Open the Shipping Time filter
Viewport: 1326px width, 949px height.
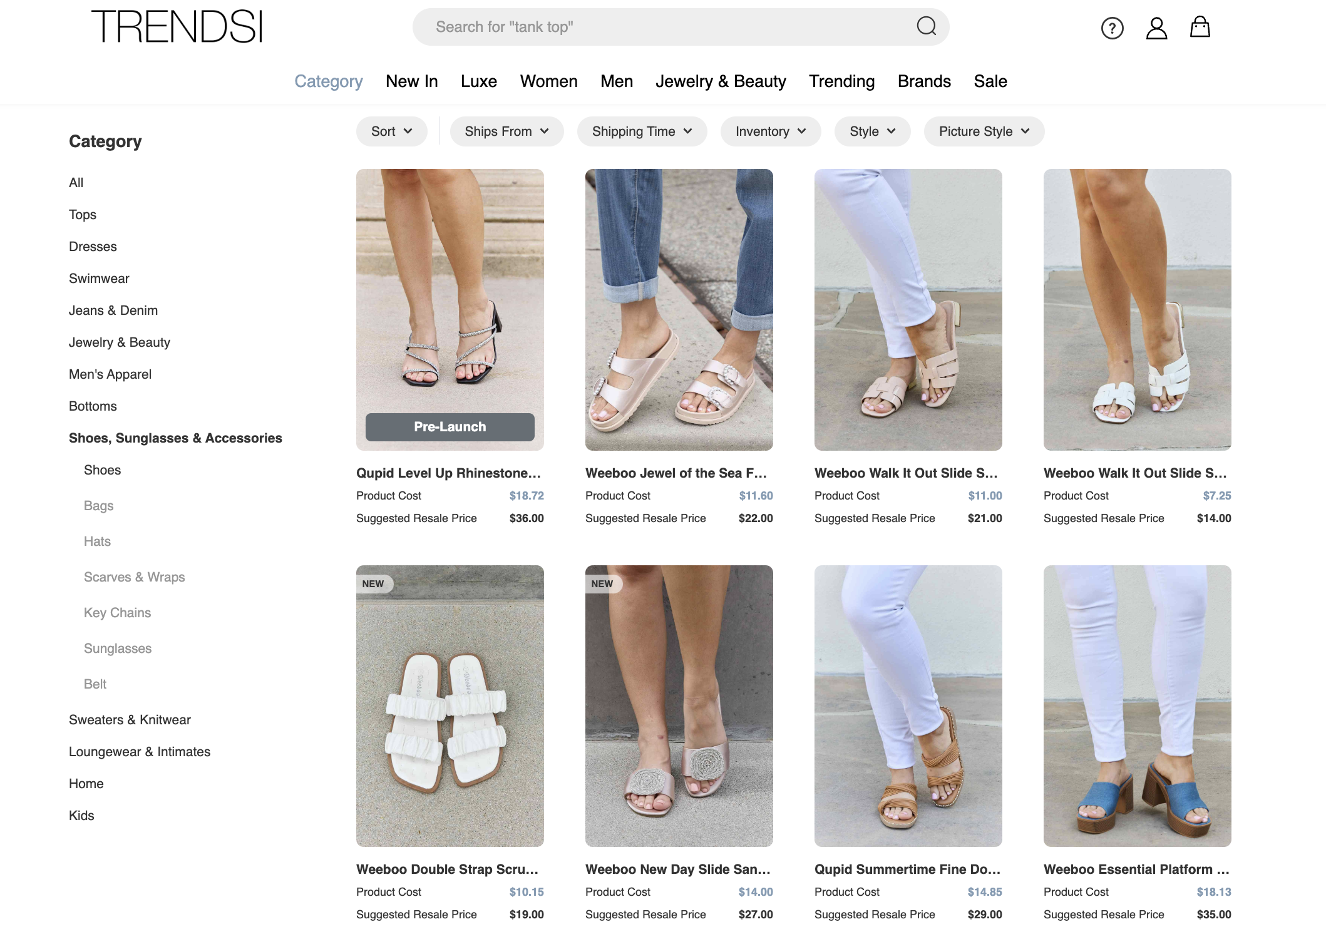coord(641,131)
